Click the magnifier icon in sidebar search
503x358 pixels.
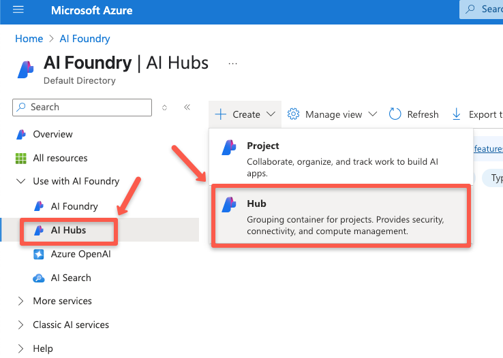(21, 107)
